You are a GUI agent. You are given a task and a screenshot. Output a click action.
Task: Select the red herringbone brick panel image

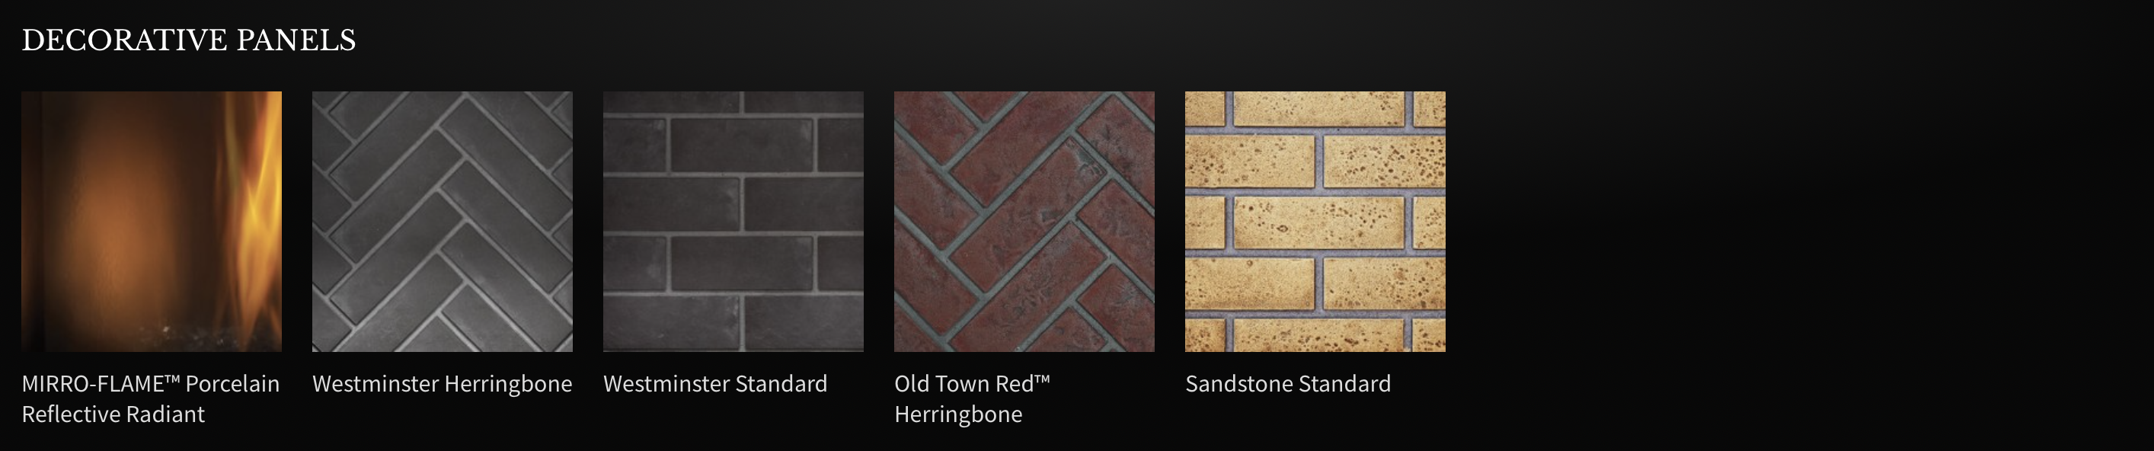point(1024,222)
